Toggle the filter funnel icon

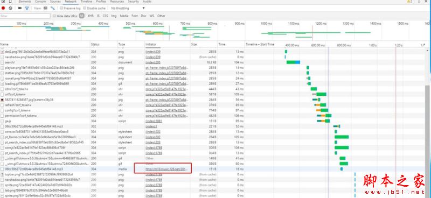click(26, 8)
